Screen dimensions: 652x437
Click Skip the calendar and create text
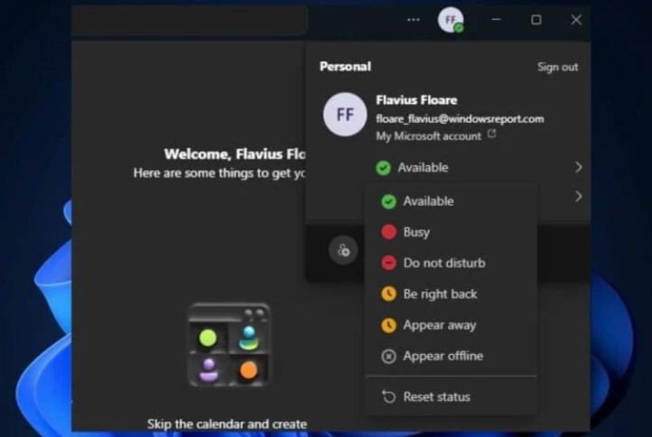tap(227, 424)
